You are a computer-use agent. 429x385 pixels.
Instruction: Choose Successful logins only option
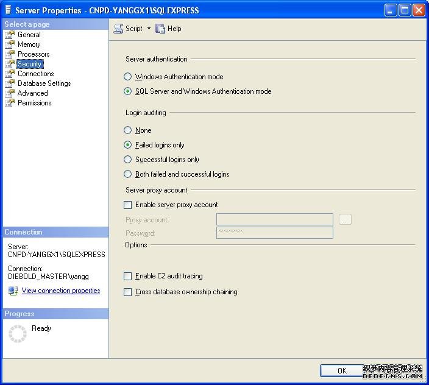128,160
